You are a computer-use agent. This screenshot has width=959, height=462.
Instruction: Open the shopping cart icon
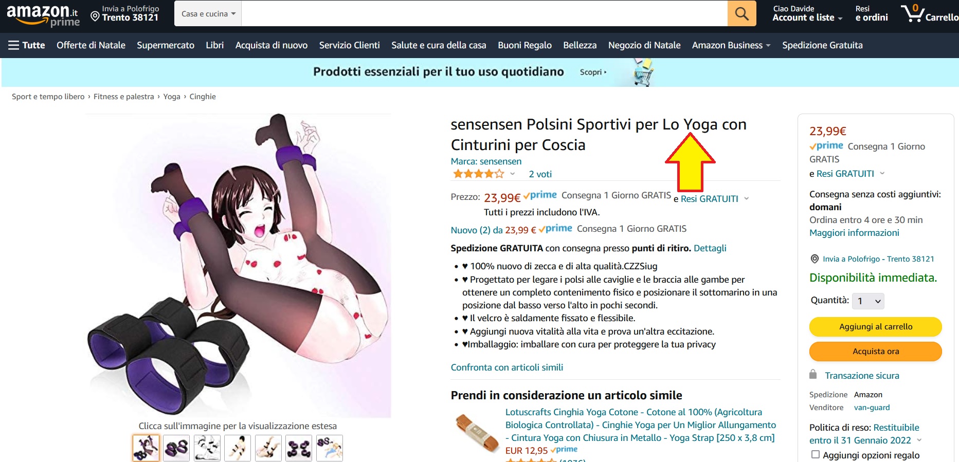929,14
